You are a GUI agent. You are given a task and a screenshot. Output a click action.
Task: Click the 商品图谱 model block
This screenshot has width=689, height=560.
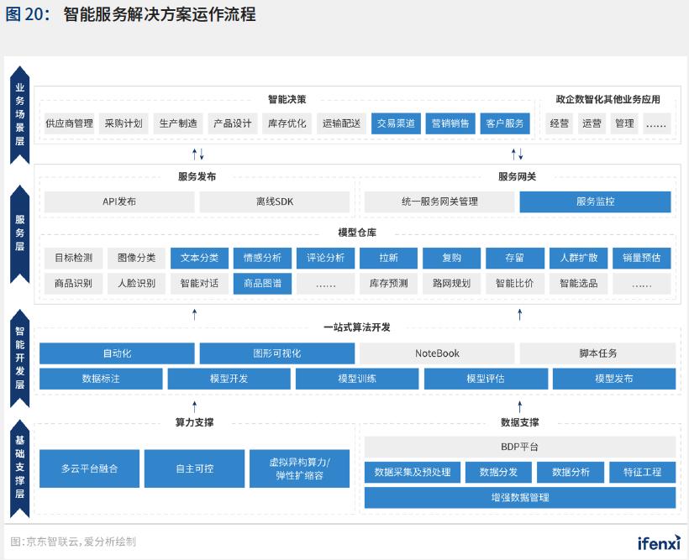coord(262,283)
